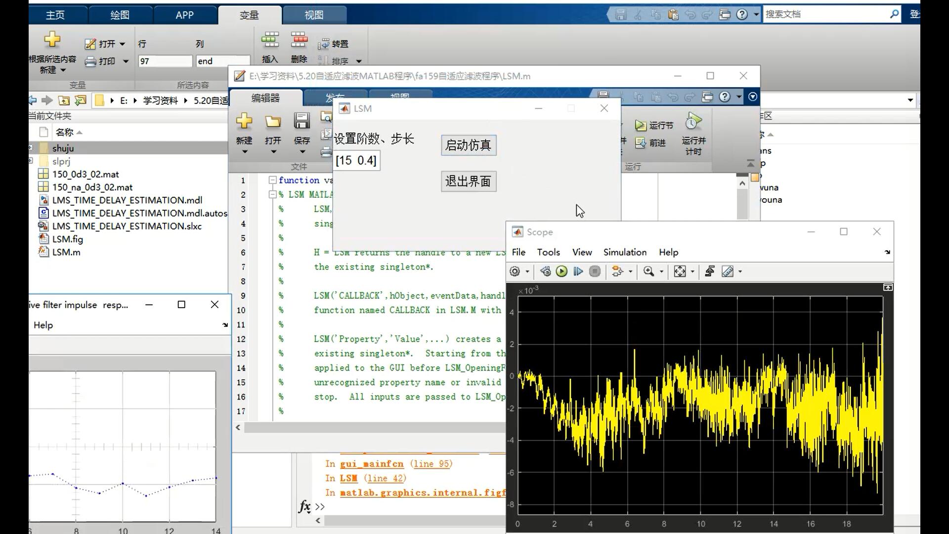Click the 启动仿真 button in LSM window
949x534 pixels.
(x=469, y=145)
